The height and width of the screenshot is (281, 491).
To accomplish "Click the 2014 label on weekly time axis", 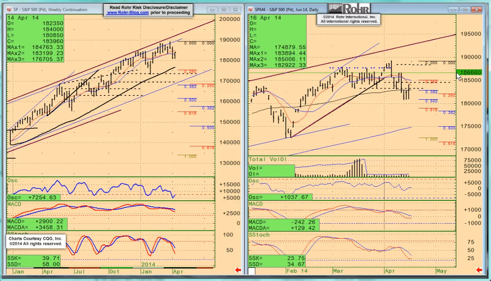I will (149, 264).
